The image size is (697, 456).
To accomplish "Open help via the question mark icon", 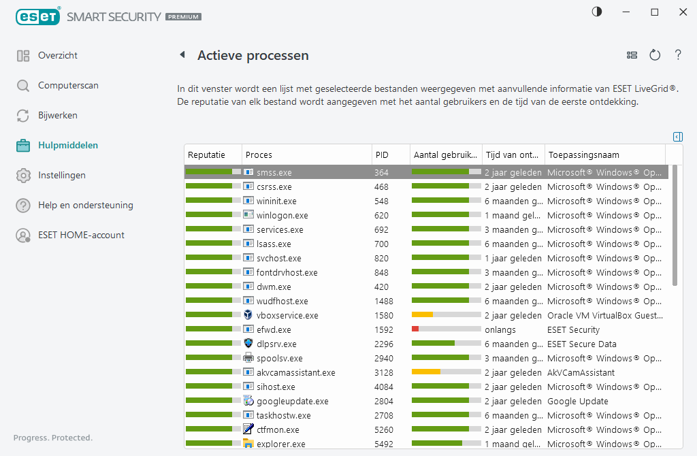I will coord(678,55).
